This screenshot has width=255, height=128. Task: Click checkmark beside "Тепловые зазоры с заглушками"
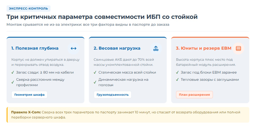pyautogui.click(x=177, y=80)
